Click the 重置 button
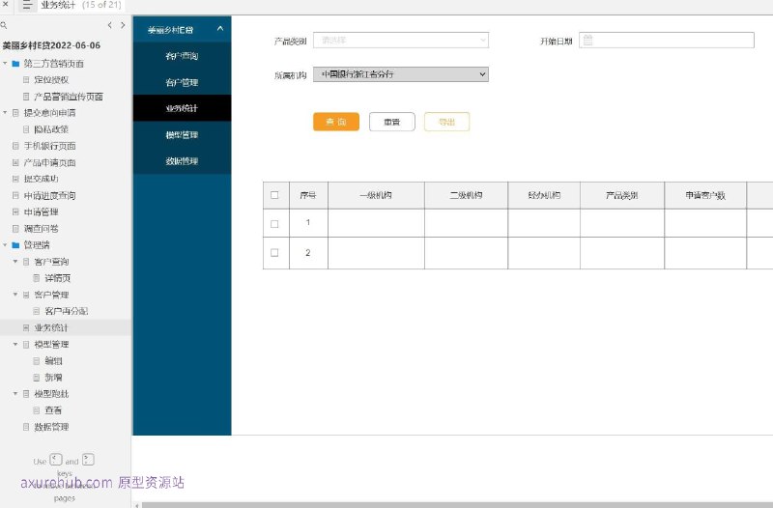Screen dimensions: 773x508 tap(392, 122)
